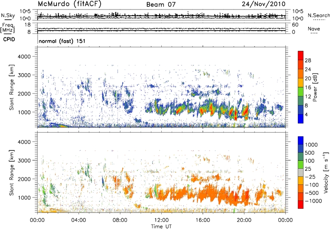Select the Power [dB] colorbar title
This screenshot has width=330, height=229.
click(x=315, y=87)
